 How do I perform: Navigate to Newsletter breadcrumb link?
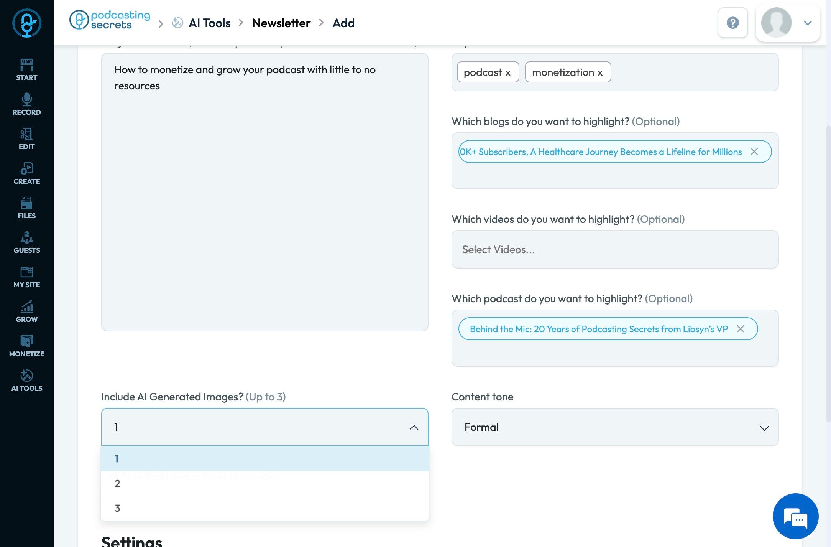pyautogui.click(x=281, y=23)
